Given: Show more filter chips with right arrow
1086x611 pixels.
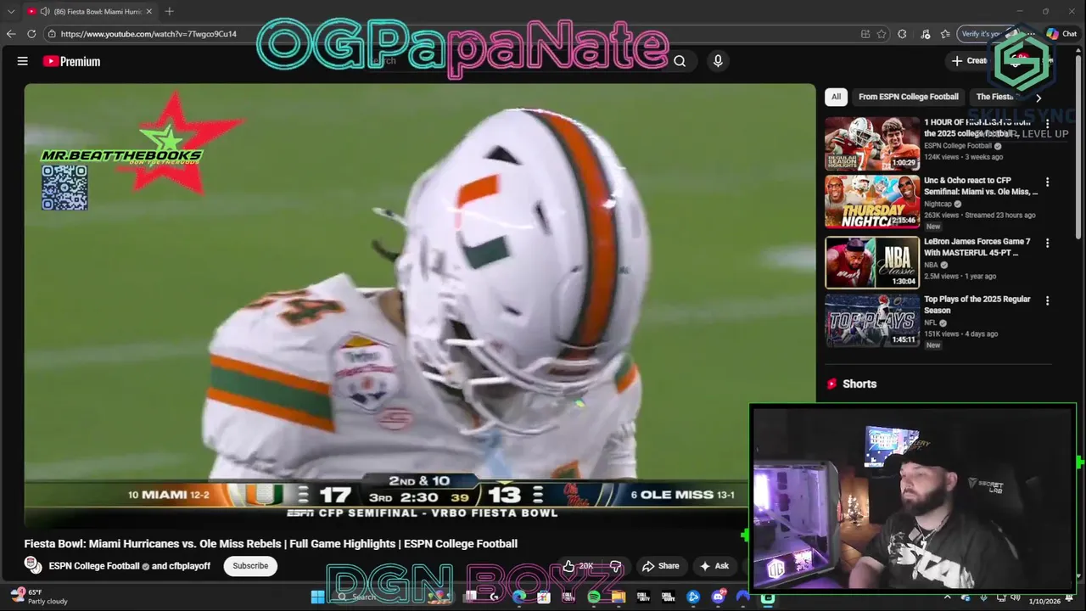Looking at the screenshot, I should point(1038,98).
